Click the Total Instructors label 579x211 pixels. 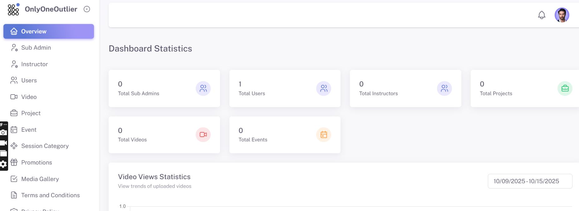click(x=379, y=94)
